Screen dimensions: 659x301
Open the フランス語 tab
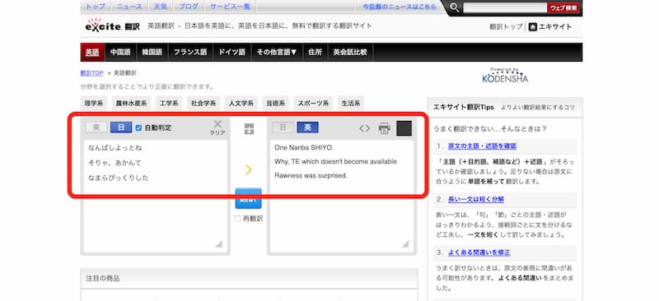[x=190, y=52]
